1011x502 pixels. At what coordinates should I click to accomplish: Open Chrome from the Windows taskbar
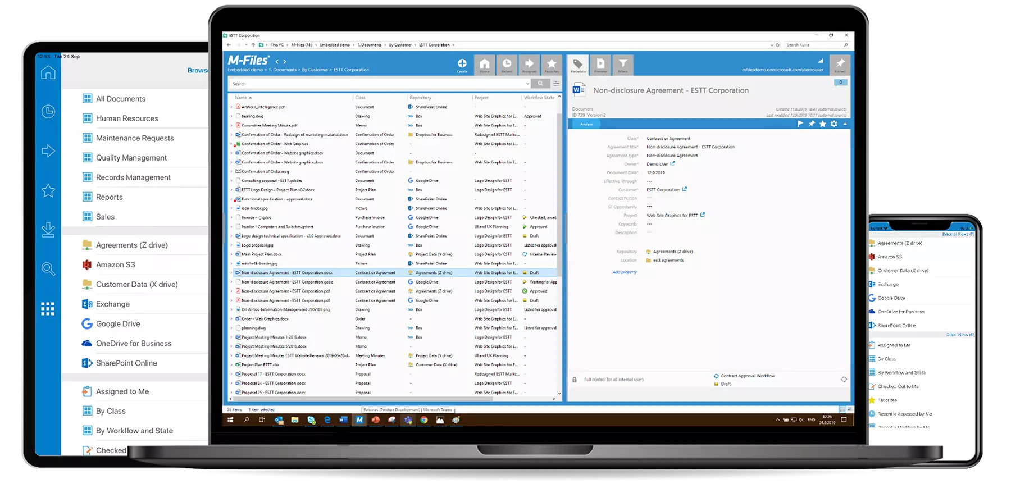424,420
